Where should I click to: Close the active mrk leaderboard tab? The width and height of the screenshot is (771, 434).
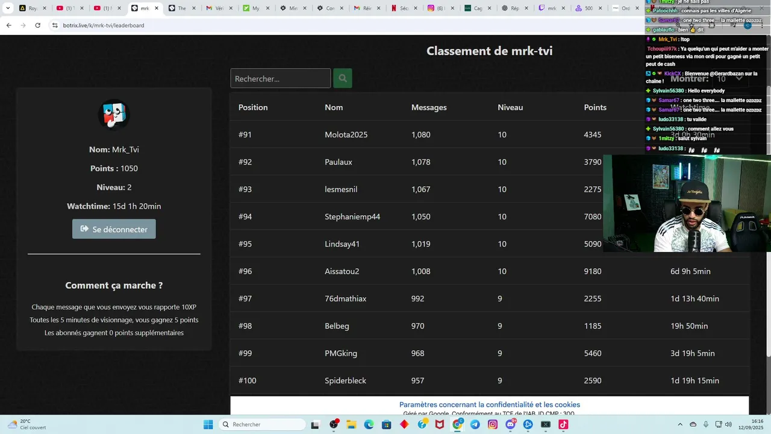point(157,8)
